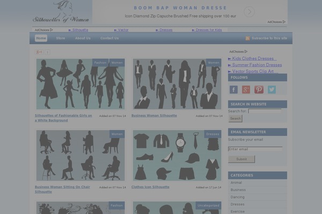Click Subscribe to this site link
This screenshot has width=322, height=214.
[269, 38]
